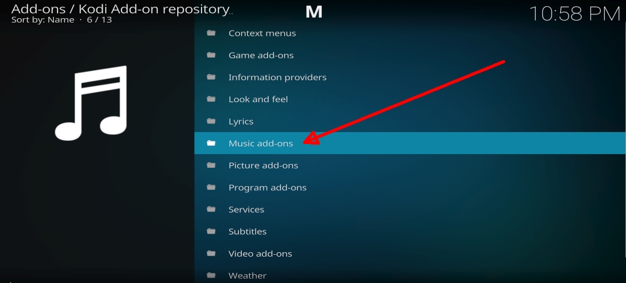Click the folder icon next to Context menus
The width and height of the screenshot is (626, 283).
pyautogui.click(x=211, y=33)
